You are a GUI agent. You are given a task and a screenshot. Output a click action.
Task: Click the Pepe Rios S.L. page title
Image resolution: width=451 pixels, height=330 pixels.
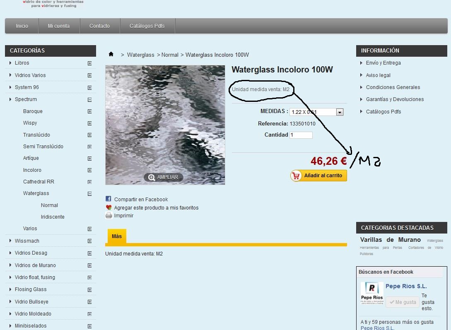coord(406,286)
